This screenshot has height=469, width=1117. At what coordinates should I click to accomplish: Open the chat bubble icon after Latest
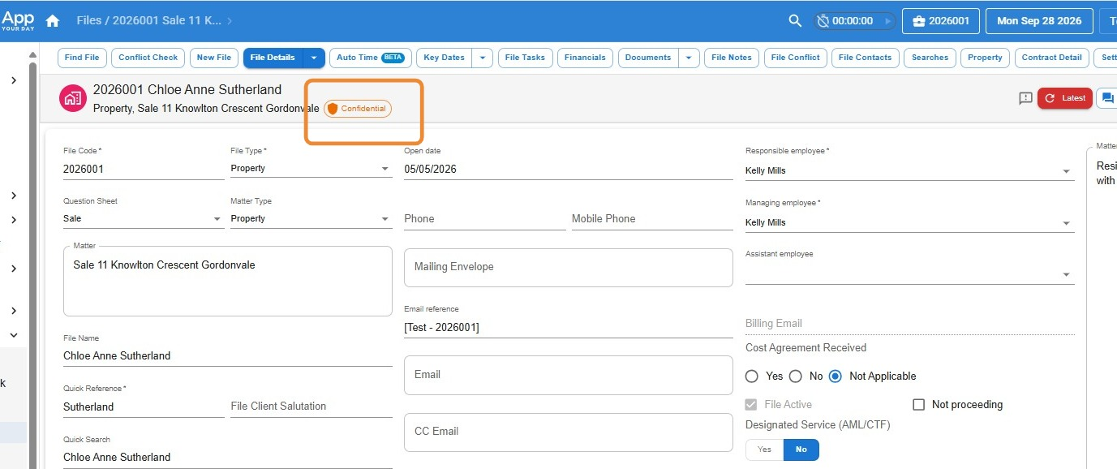[x=1107, y=98]
